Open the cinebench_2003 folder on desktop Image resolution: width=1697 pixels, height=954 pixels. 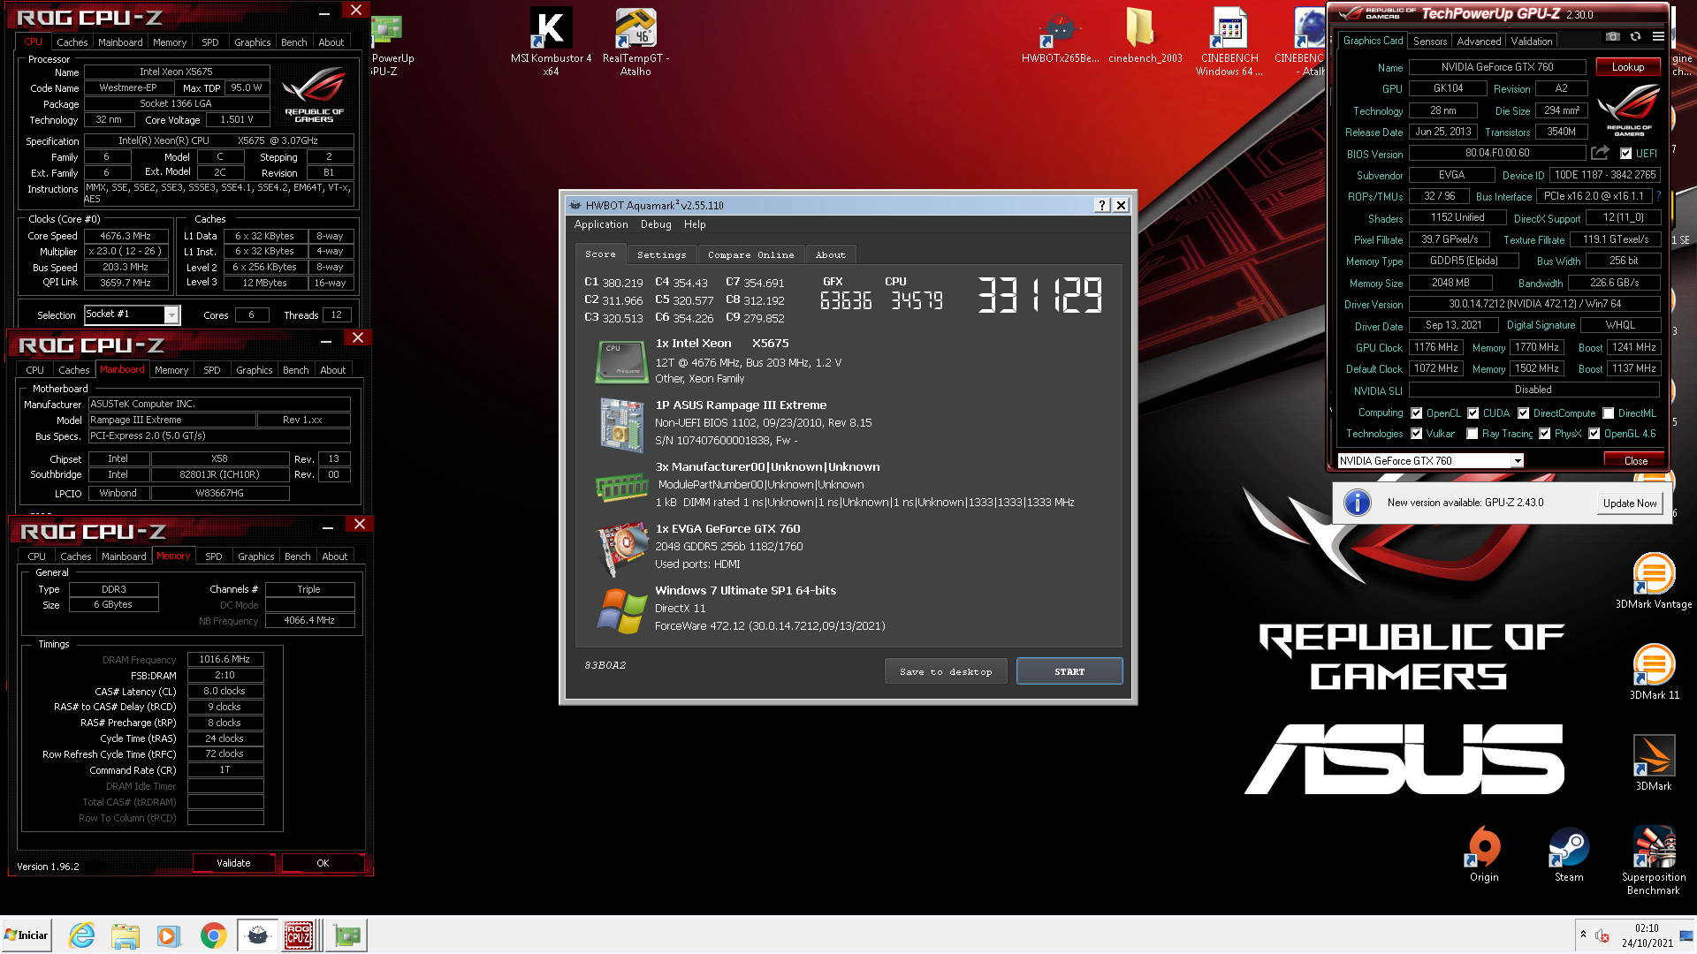click(1145, 37)
